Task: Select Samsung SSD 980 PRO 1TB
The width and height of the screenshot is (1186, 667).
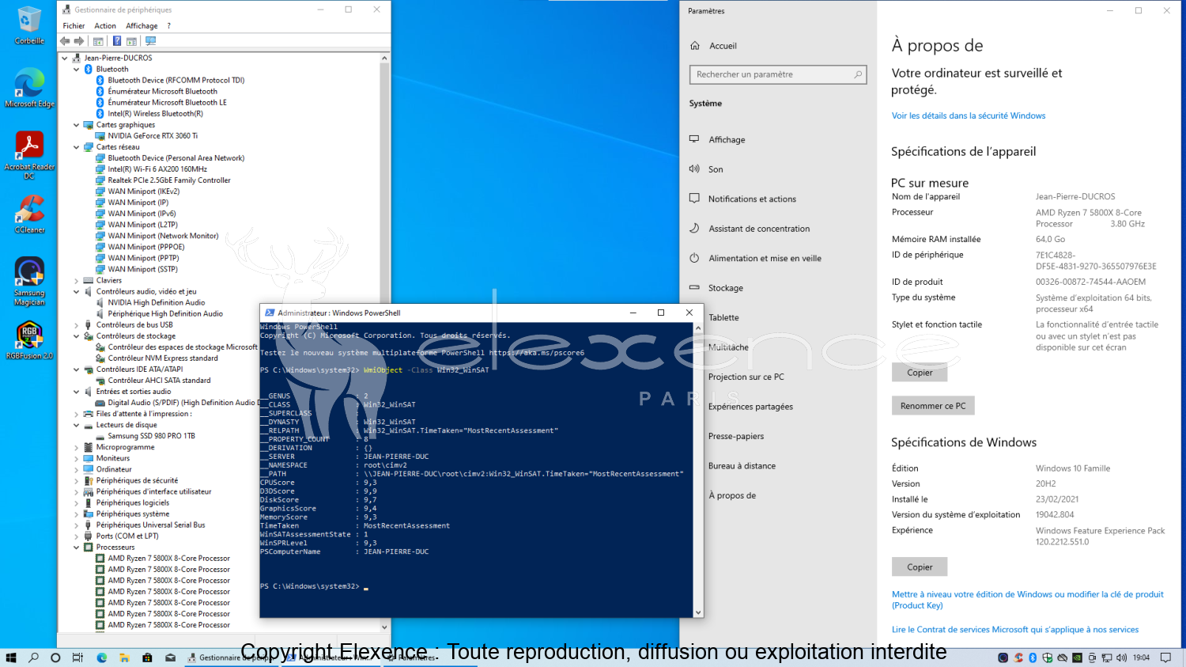Action: click(x=151, y=436)
